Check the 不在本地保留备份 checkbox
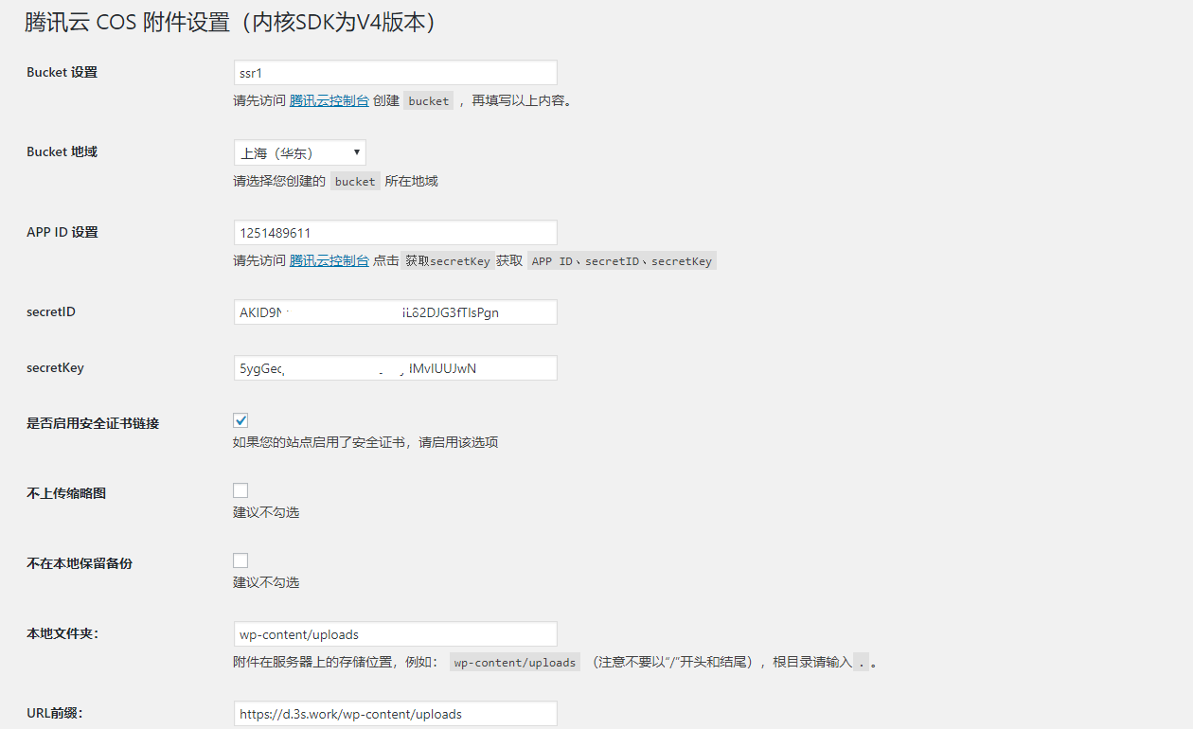Screen dimensions: 1193x729 click(240, 560)
